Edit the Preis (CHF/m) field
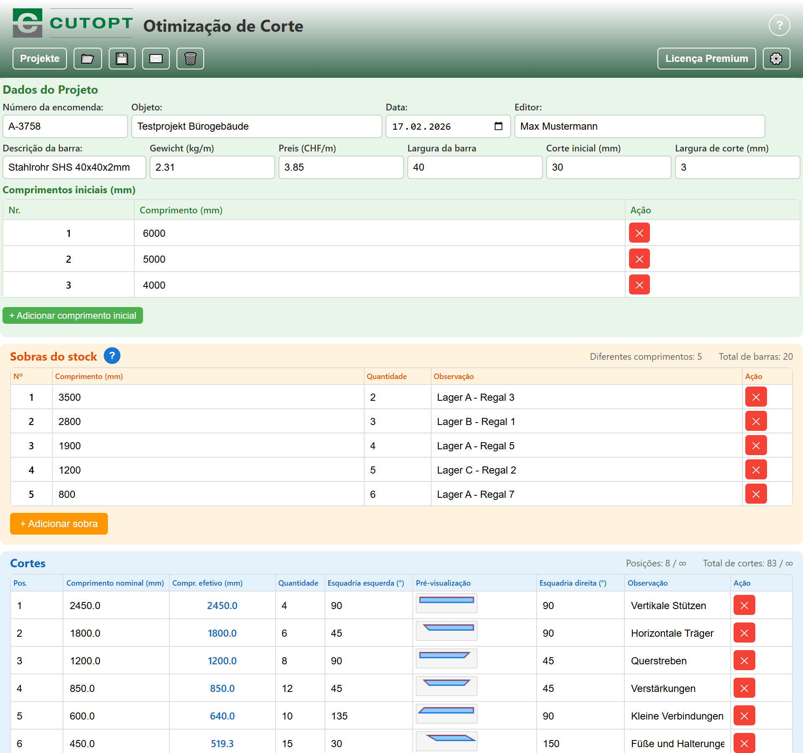Image resolution: width=803 pixels, height=753 pixels. (x=341, y=167)
